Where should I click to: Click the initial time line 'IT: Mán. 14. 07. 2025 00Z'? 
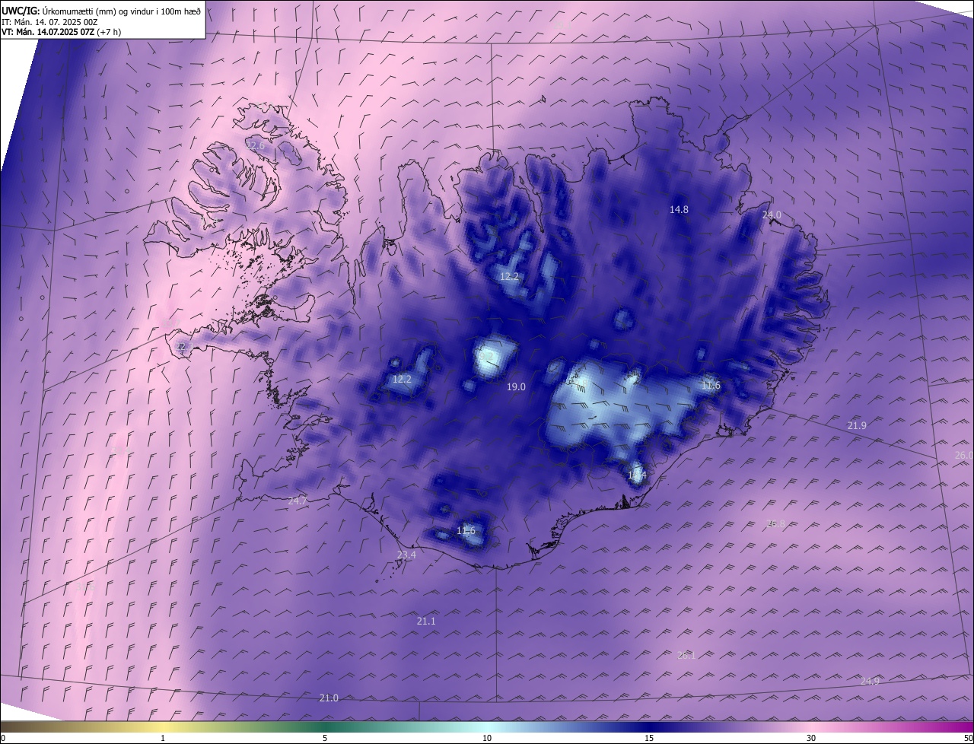(x=49, y=22)
